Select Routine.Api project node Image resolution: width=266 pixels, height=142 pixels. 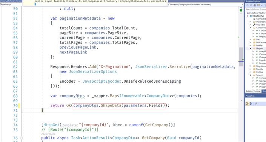259,16
